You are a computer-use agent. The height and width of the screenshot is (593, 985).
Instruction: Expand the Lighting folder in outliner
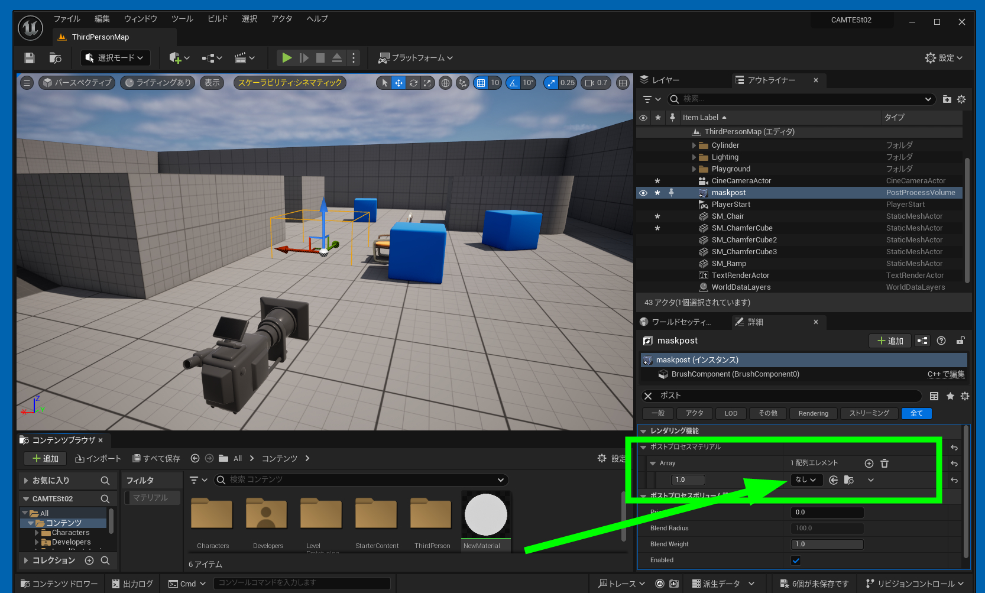pyautogui.click(x=694, y=157)
